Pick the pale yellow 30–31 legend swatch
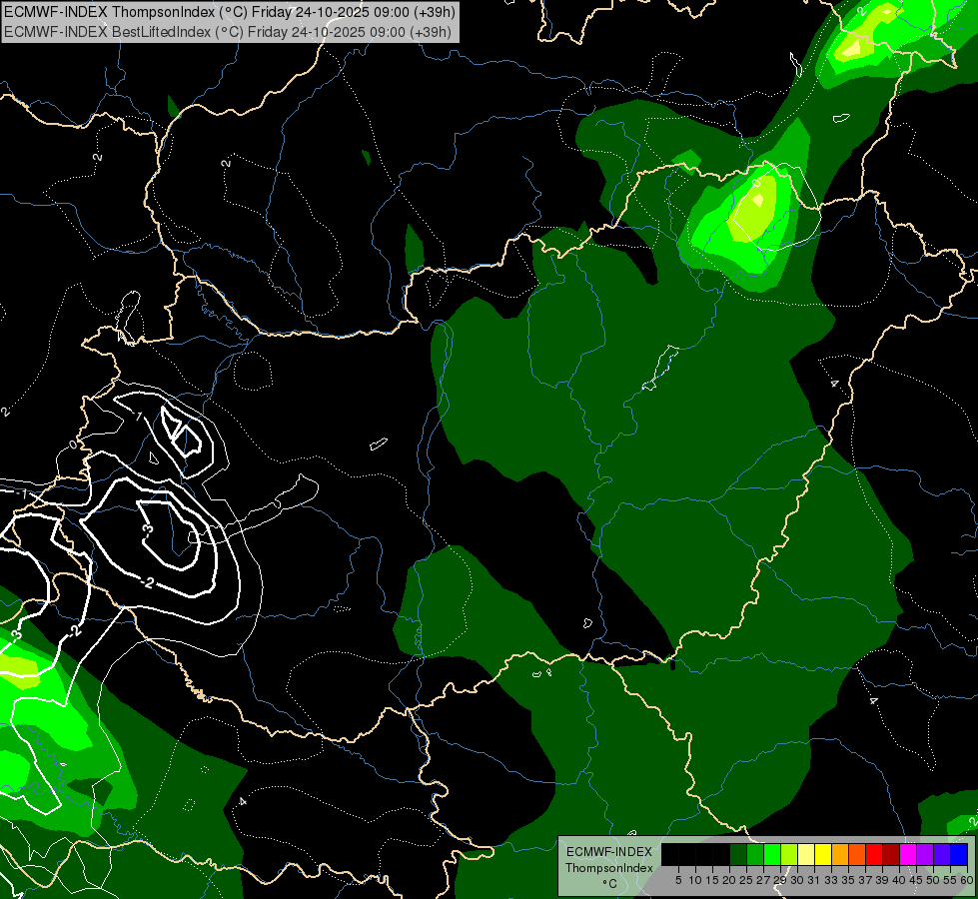978x899 pixels. pos(806,854)
